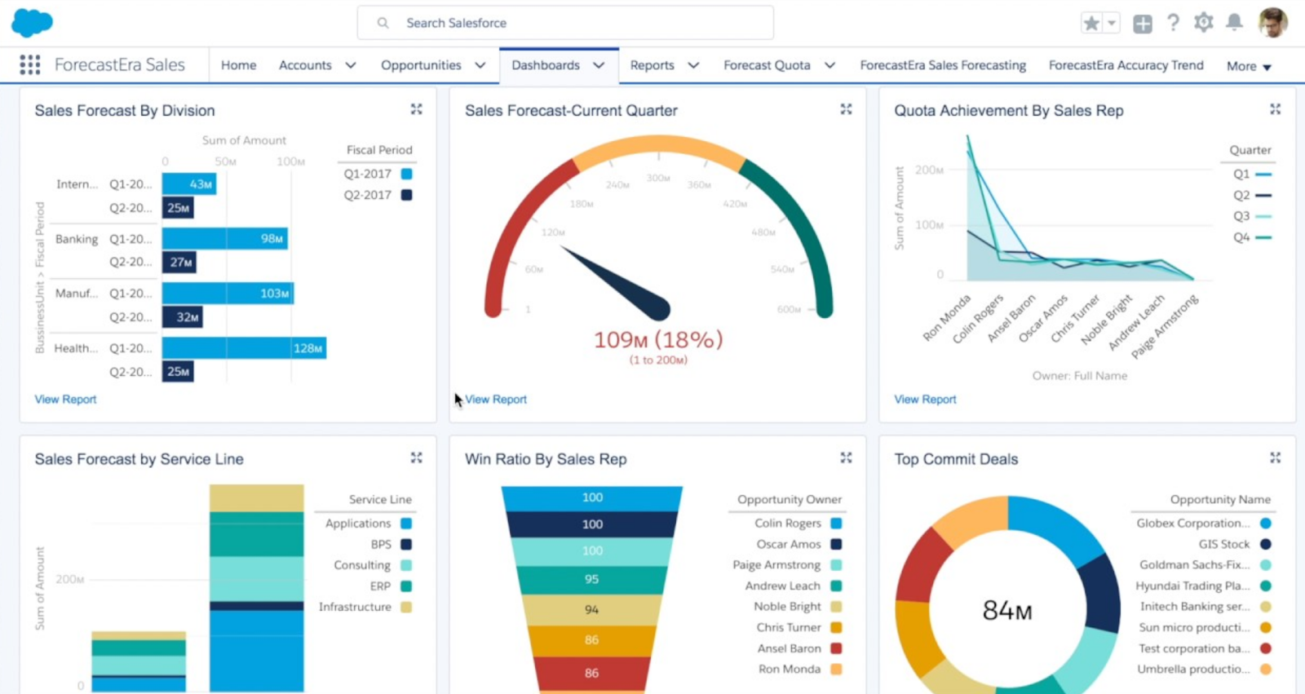This screenshot has height=694, width=1305.
Task: Switch to ForecastEra Accuracy Trend tab
Action: (1126, 65)
